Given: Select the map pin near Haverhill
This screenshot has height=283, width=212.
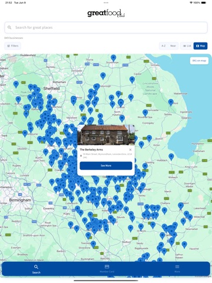Looking at the screenshot, I should [184, 245].
